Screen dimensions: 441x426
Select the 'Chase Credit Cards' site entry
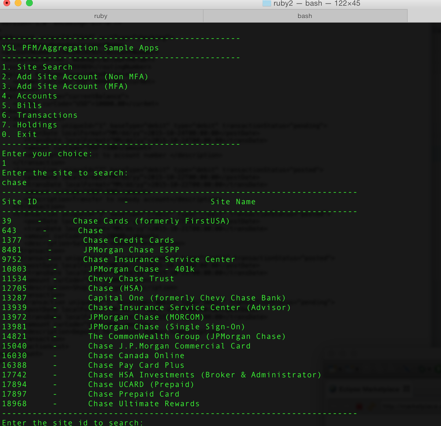[129, 240]
